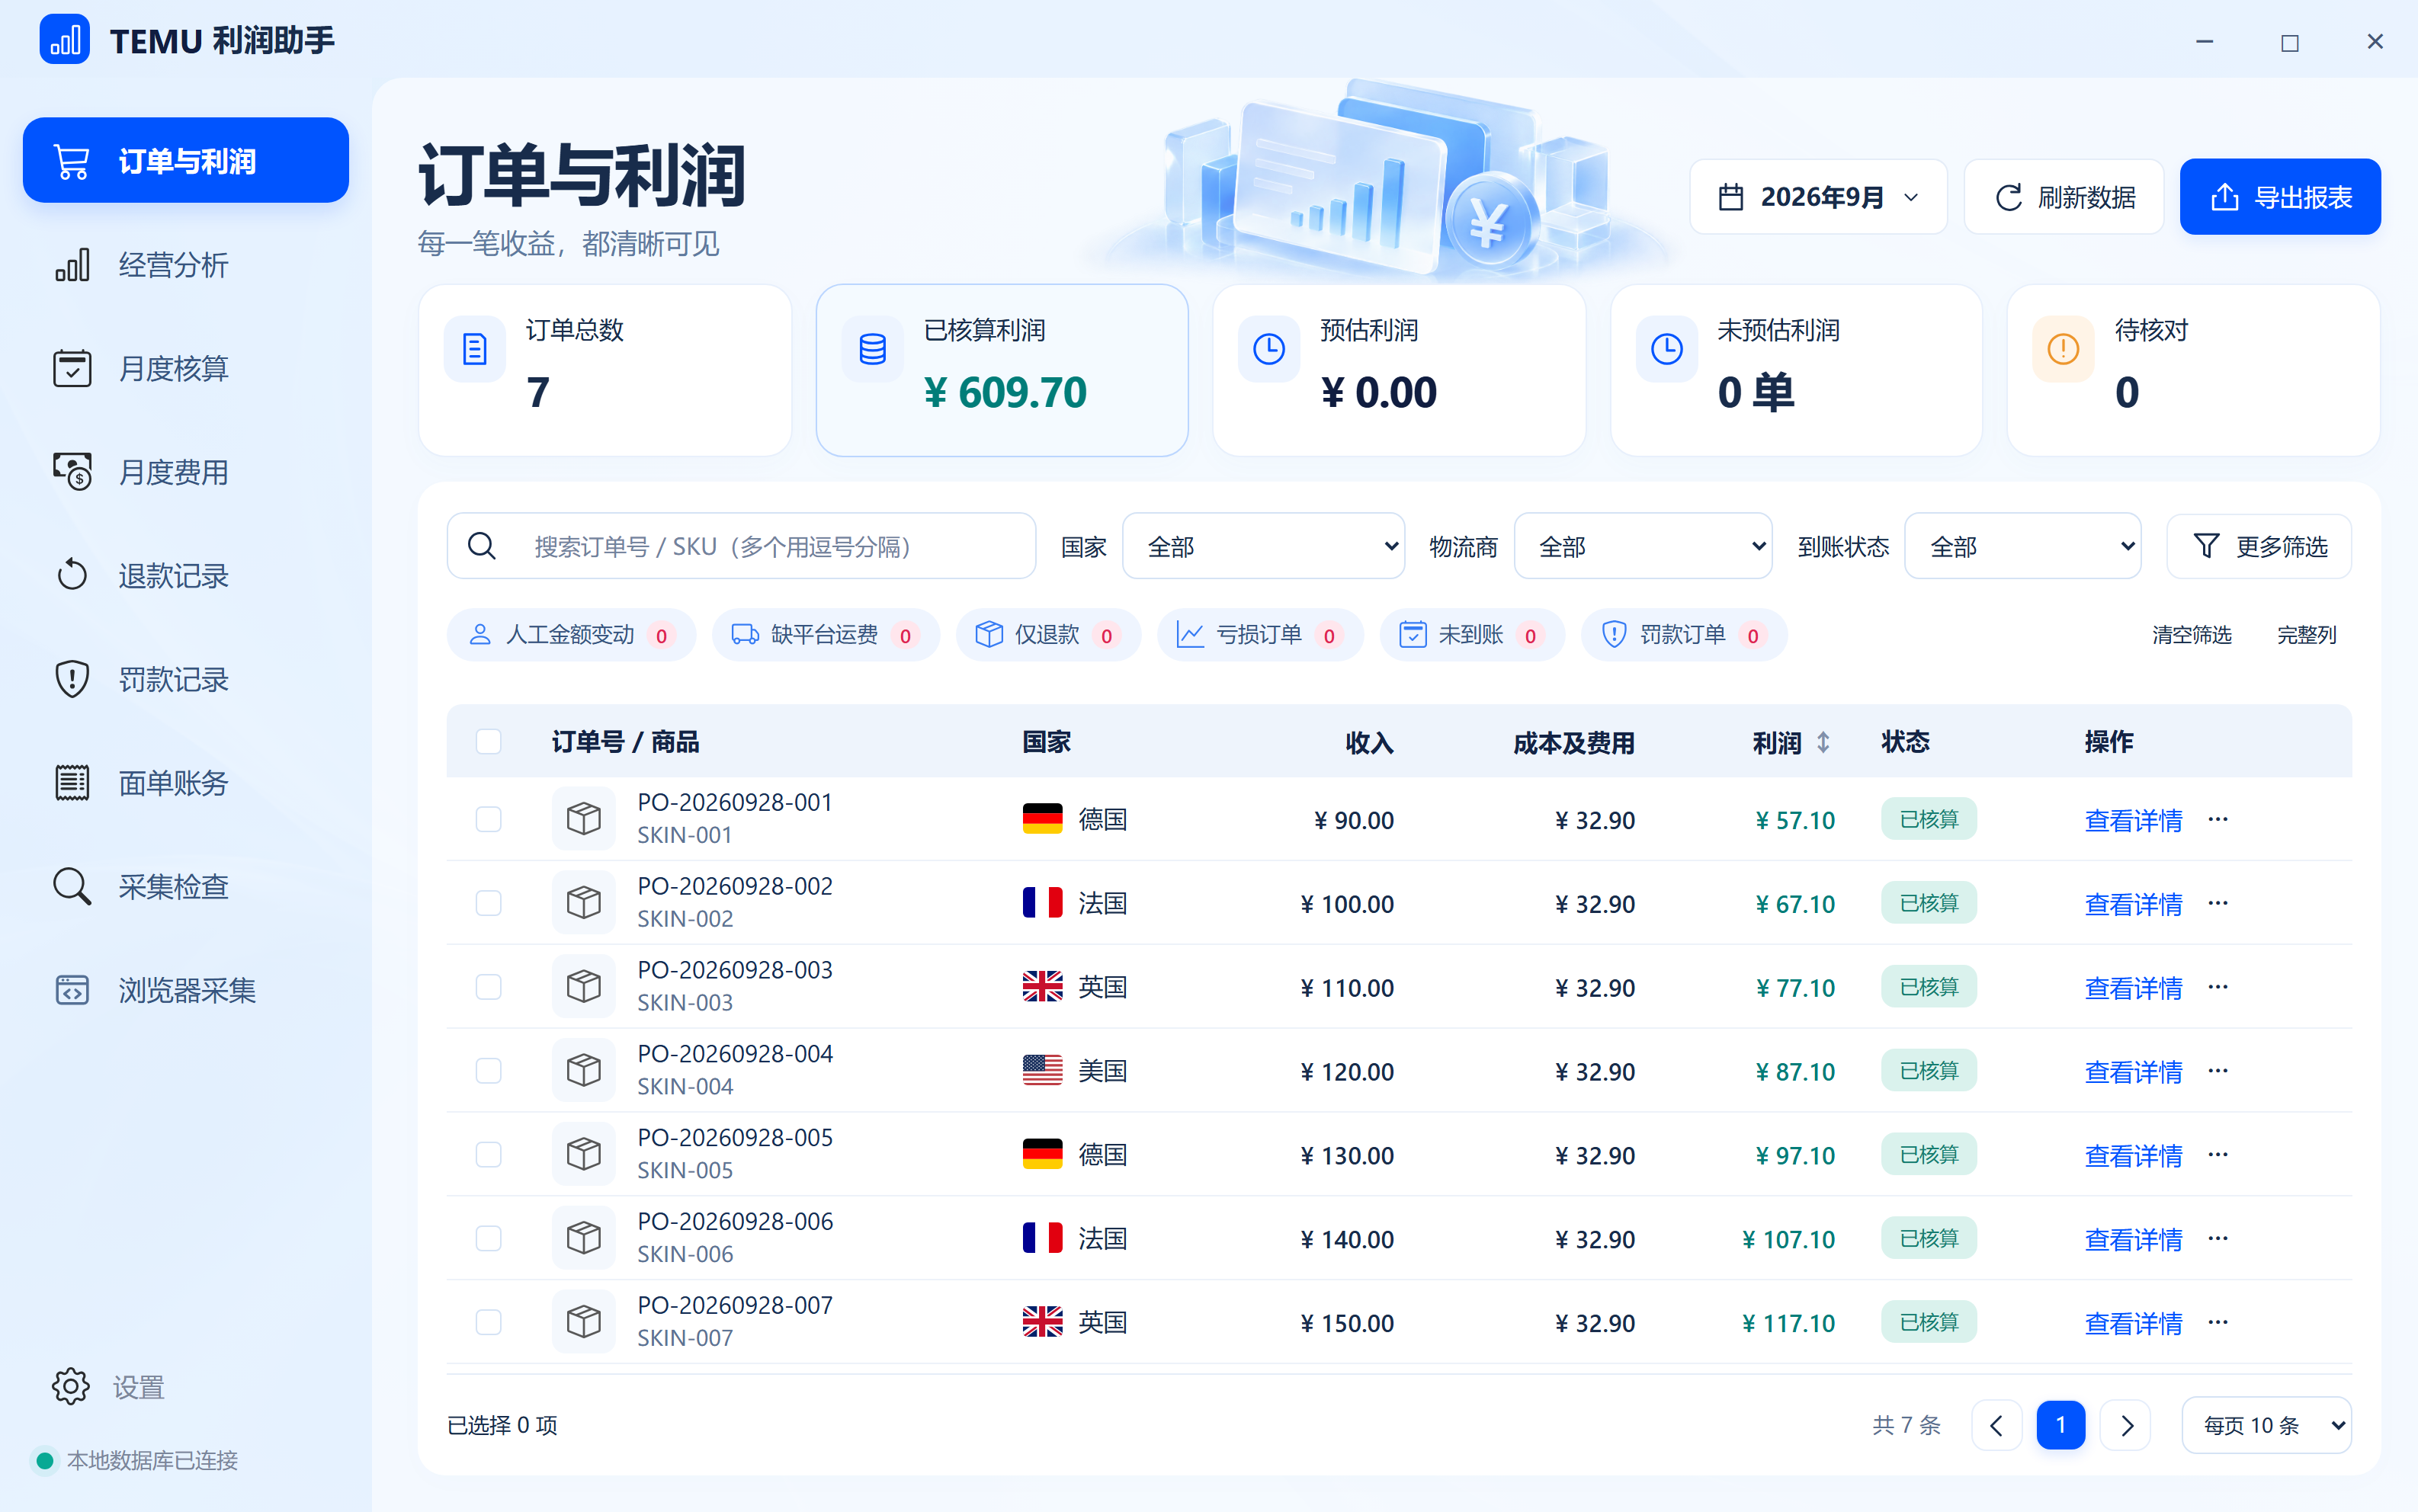Click the TEMU 利润助手 logo icon

[64, 40]
